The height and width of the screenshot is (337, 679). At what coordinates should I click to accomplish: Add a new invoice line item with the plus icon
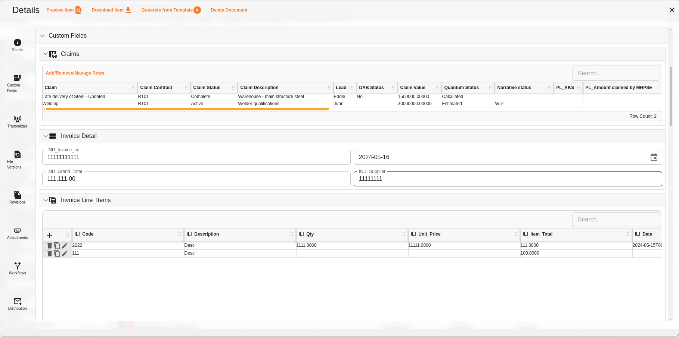click(49, 235)
